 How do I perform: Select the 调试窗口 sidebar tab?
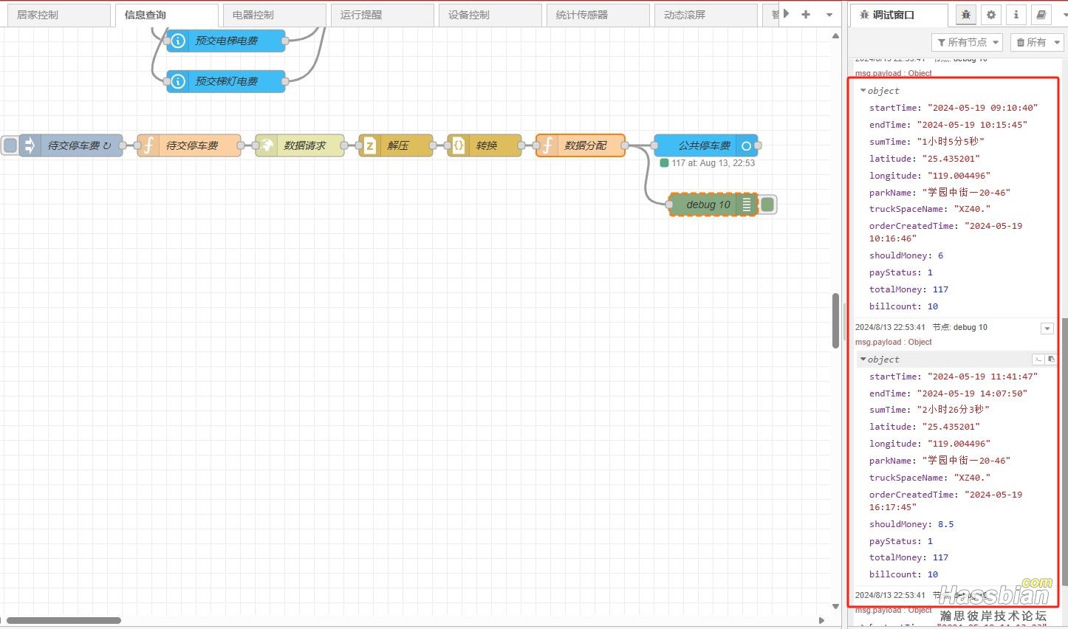899,15
